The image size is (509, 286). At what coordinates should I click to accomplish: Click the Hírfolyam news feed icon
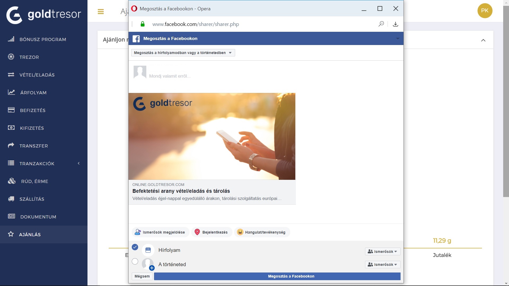[x=148, y=250]
